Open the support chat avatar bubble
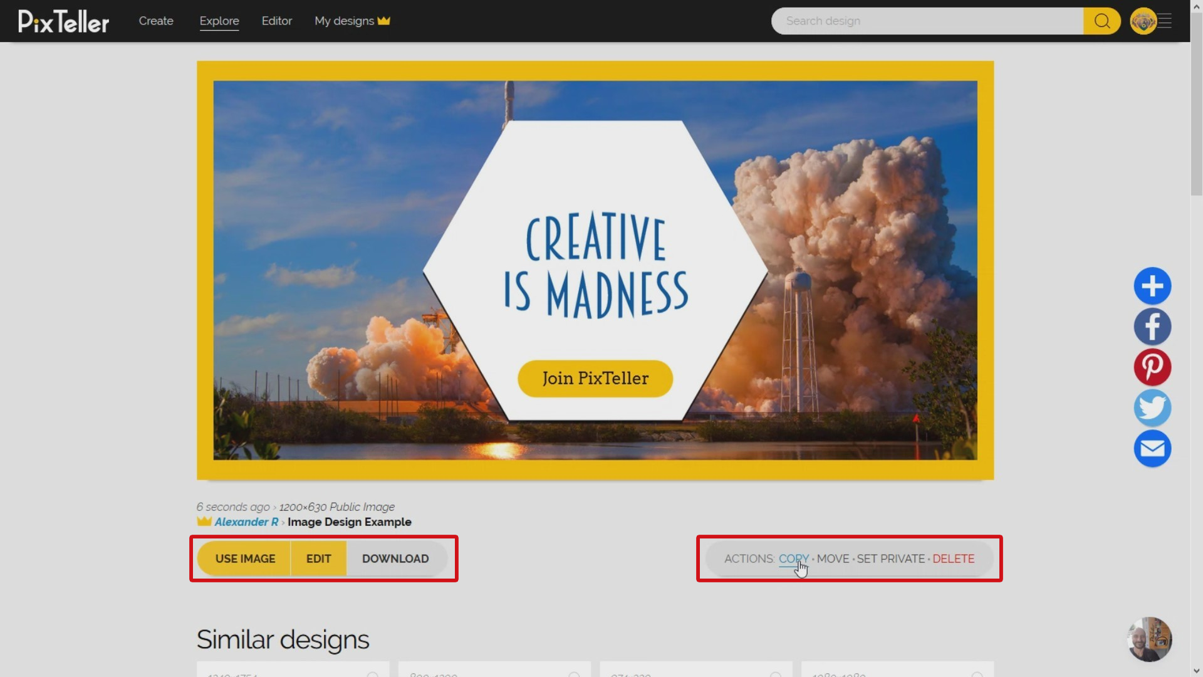 (1149, 639)
